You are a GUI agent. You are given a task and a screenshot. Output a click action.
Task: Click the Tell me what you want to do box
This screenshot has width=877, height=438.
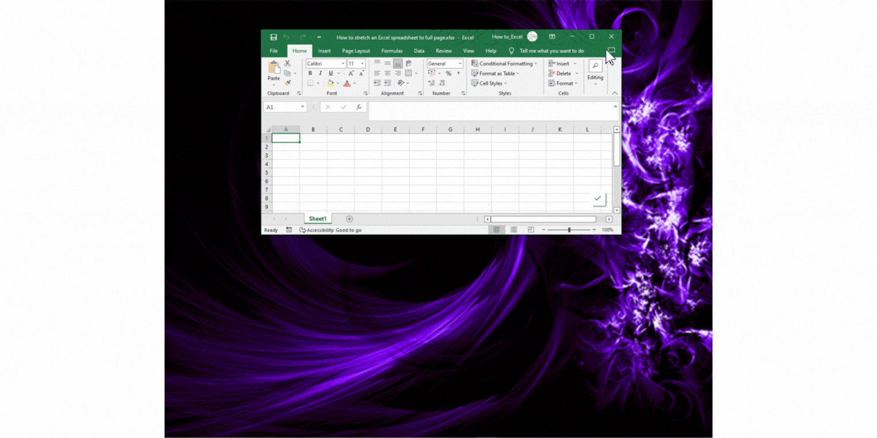pyautogui.click(x=551, y=51)
